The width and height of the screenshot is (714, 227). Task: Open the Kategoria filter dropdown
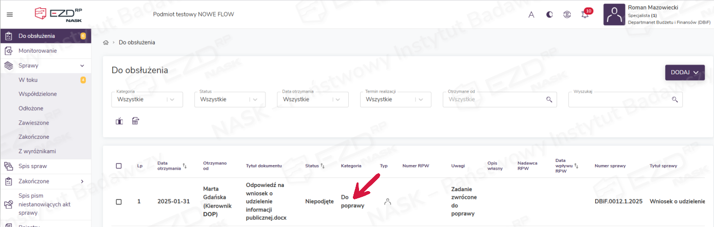[147, 99]
